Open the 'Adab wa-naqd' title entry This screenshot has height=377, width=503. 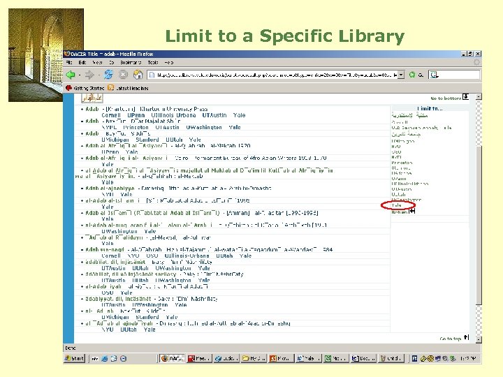105,249
